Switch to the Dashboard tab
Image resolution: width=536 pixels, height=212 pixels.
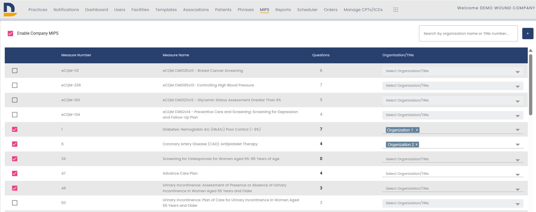tap(96, 10)
